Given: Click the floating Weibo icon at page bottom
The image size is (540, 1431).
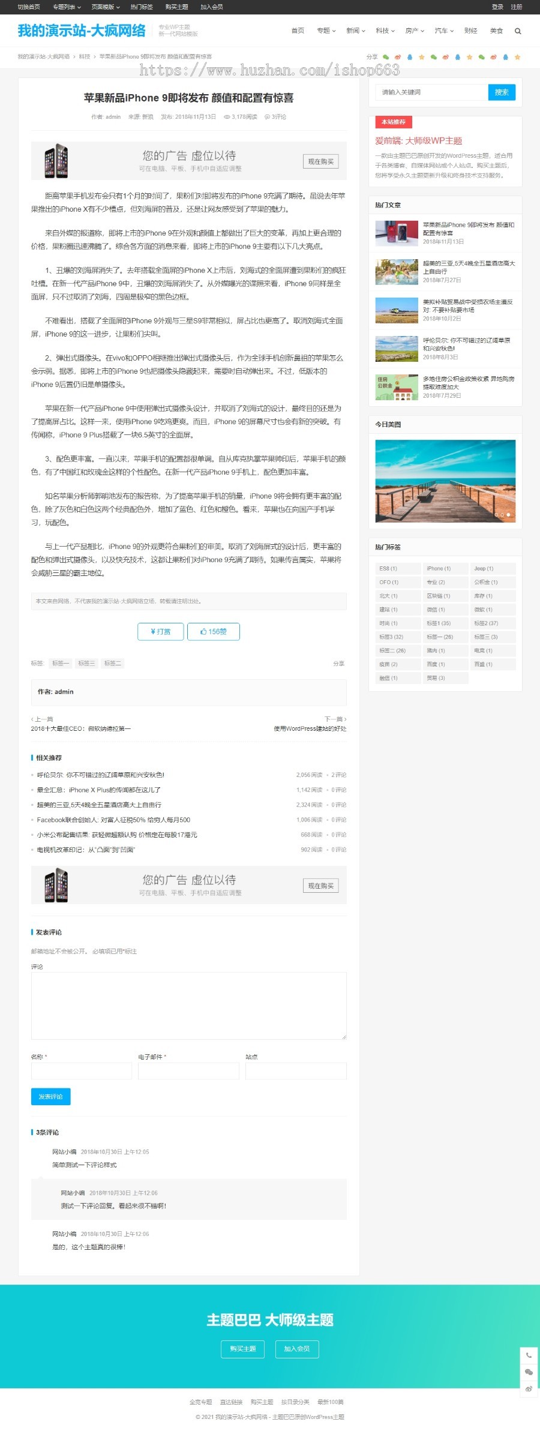Looking at the screenshot, I should point(529,1389).
